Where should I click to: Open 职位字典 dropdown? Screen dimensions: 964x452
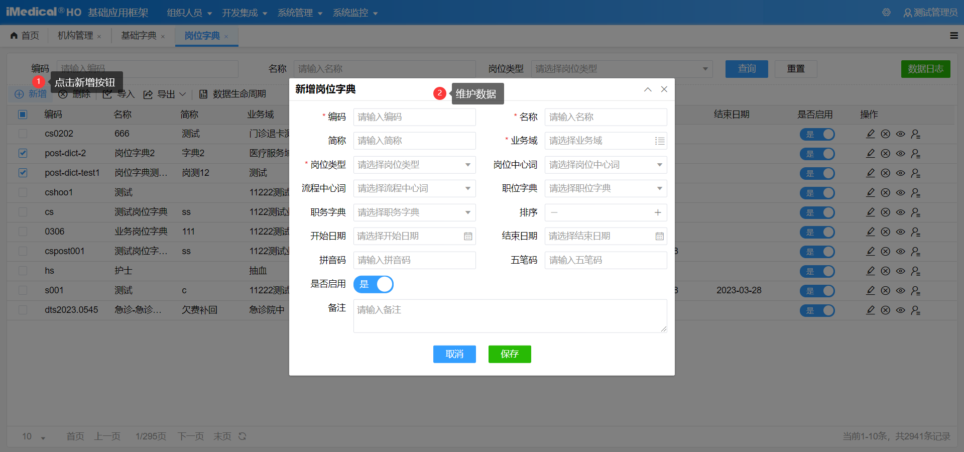click(x=606, y=188)
